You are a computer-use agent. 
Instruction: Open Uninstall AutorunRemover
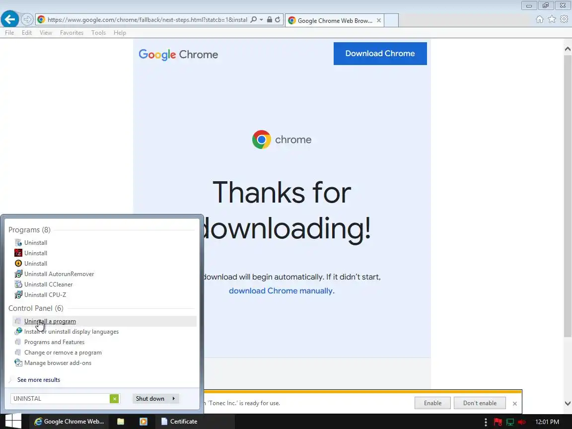pyautogui.click(x=59, y=274)
